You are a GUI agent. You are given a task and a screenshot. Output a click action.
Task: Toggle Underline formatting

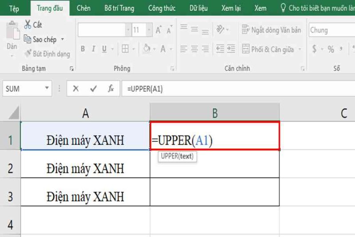tap(104, 49)
